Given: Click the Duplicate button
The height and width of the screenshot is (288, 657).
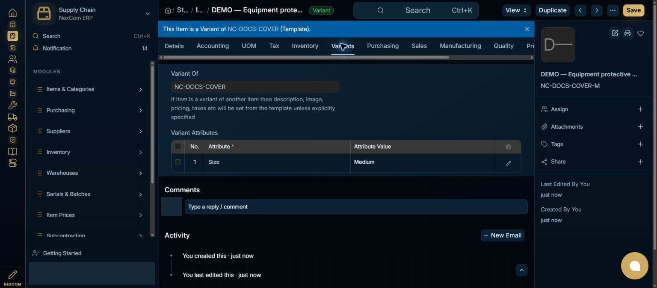Looking at the screenshot, I should [553, 10].
